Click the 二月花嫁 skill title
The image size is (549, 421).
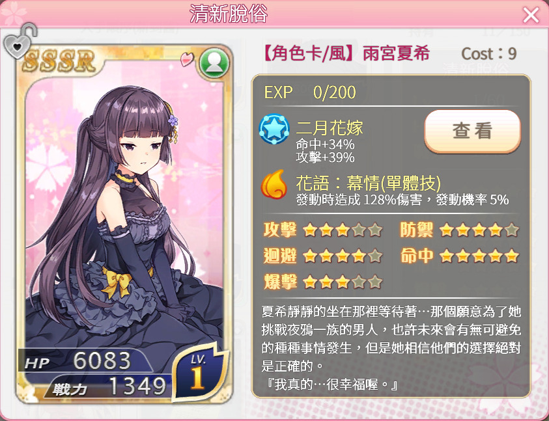330,128
